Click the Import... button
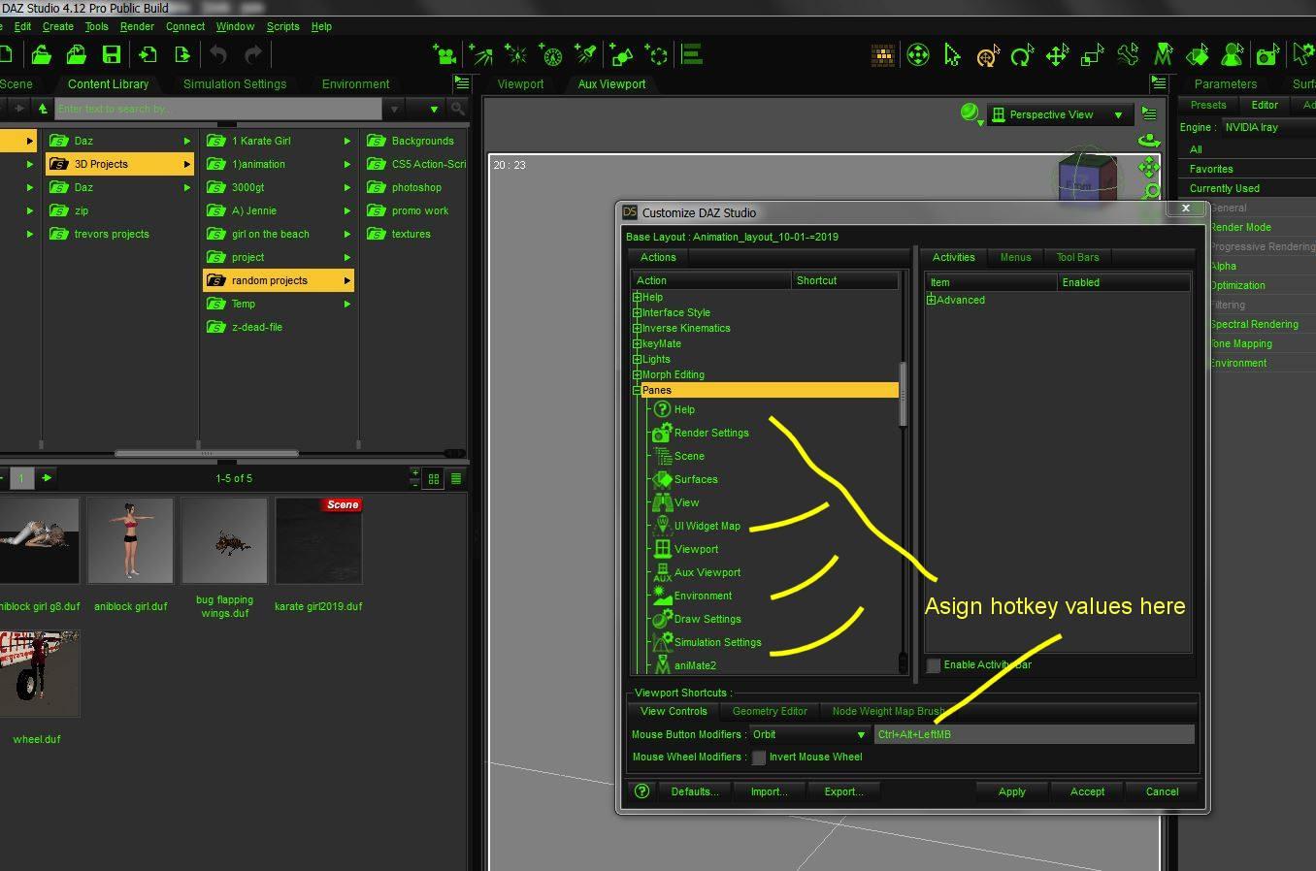This screenshot has width=1316, height=871. tap(769, 791)
